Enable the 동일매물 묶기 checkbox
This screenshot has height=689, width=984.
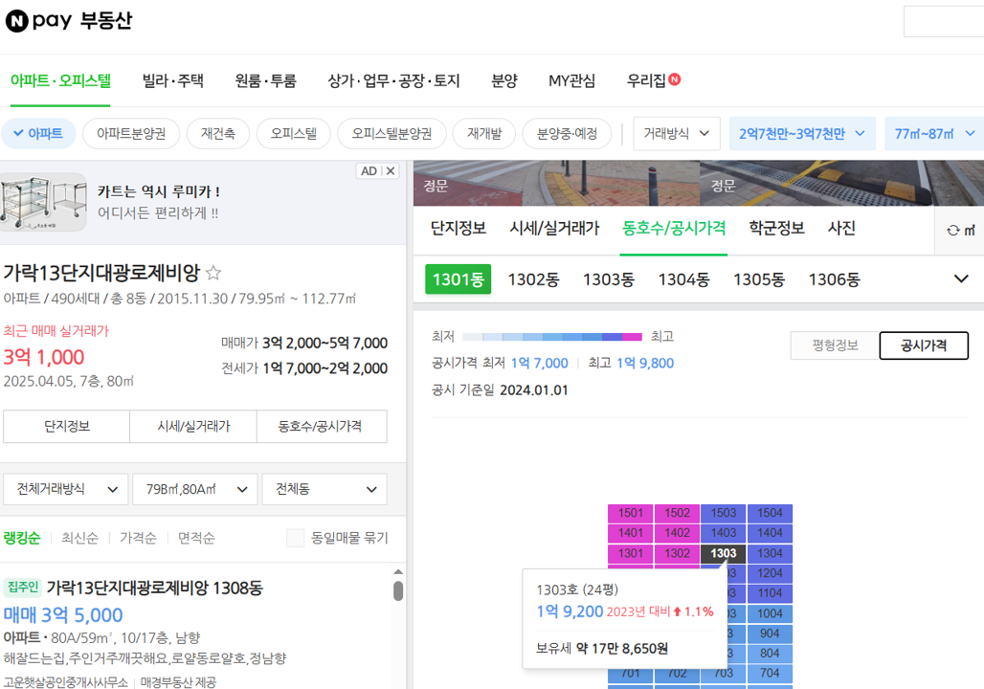coord(295,538)
